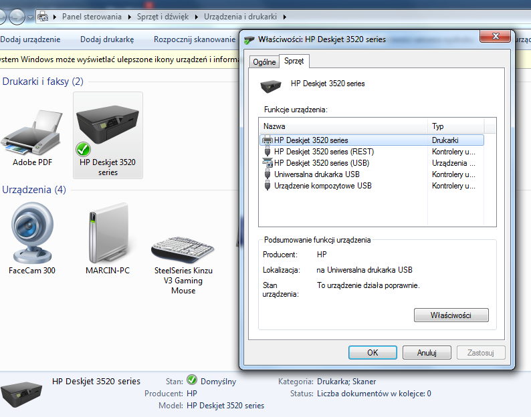
Task: Click Dodaj urządzenie in the toolbar
Action: (x=30, y=39)
